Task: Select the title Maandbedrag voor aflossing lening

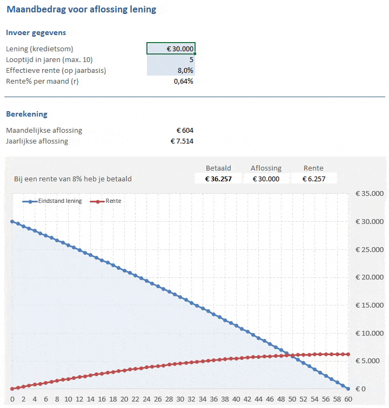Action: 82,9
